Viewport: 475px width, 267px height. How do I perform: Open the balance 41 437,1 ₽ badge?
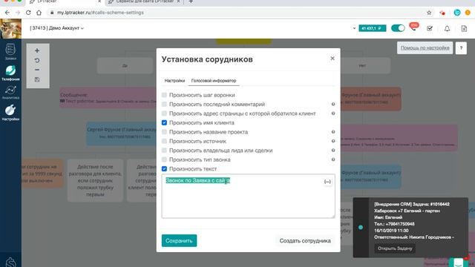[373, 28]
